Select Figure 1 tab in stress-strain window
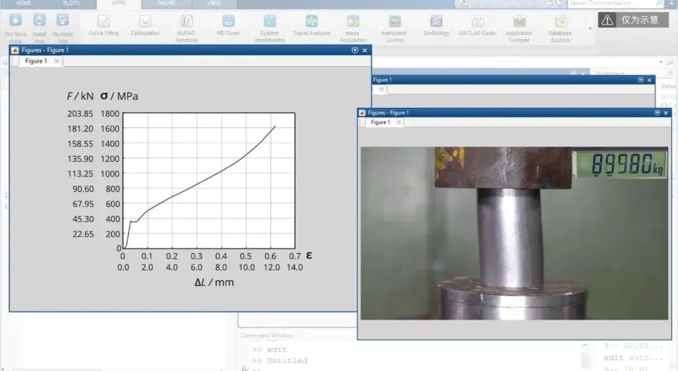The height and width of the screenshot is (371, 678). pos(36,61)
